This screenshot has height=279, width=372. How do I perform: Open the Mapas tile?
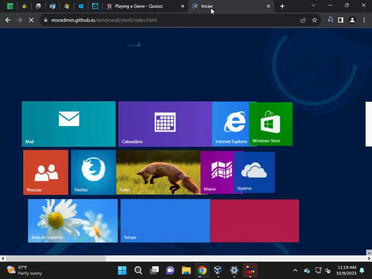[217, 172]
